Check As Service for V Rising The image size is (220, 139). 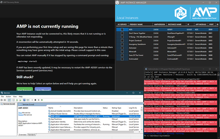point(122,37)
